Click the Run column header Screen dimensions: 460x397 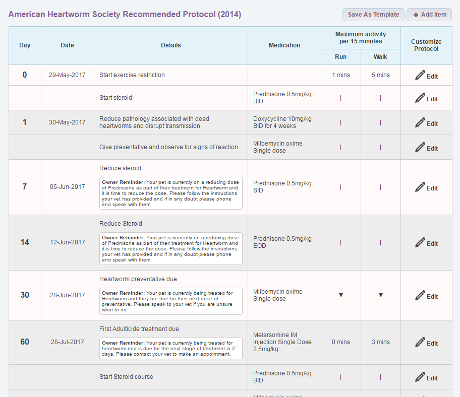click(341, 57)
